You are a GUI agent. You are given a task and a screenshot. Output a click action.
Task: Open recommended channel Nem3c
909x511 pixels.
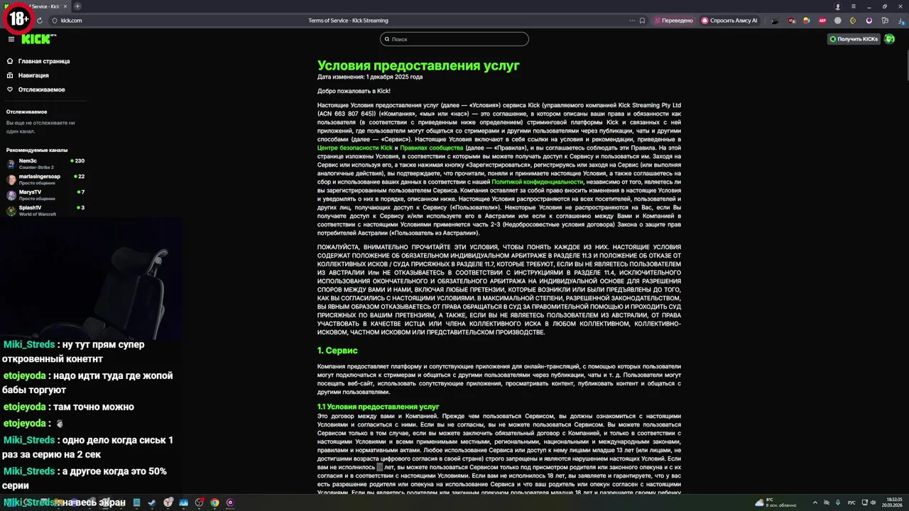45,163
